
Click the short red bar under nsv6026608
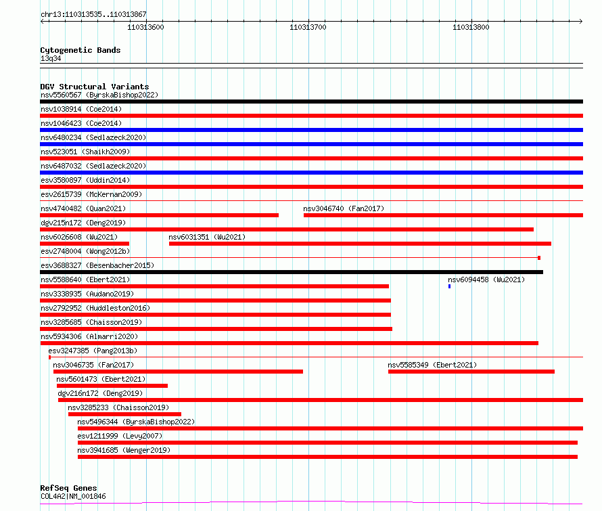85,244
